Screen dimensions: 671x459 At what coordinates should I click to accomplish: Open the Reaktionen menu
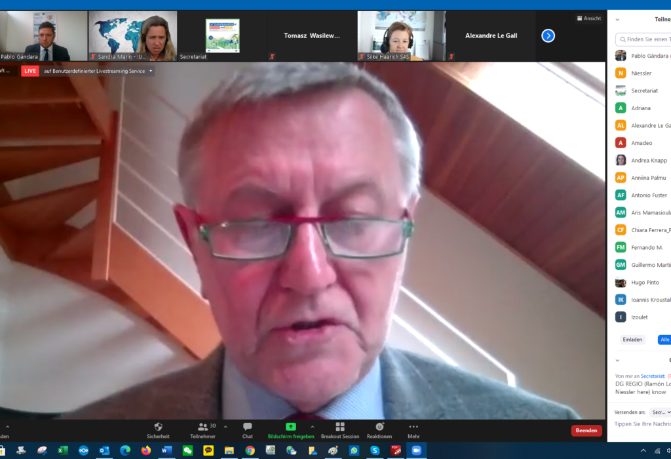point(379,431)
